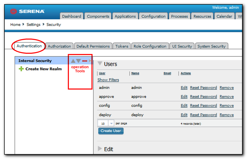Viewport: 247px width, 159px height.
Task: Click Show Filters link
Action: 108,80
